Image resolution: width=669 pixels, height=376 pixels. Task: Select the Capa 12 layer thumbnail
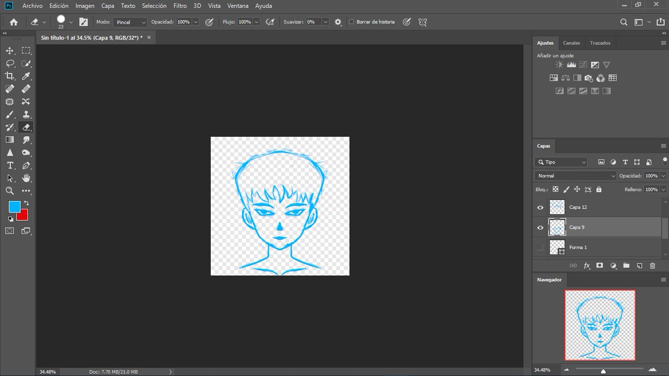[557, 208]
